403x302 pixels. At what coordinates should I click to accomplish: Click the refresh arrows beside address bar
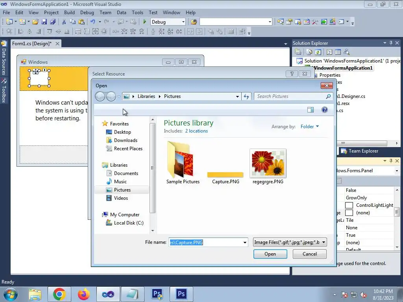[x=246, y=96]
